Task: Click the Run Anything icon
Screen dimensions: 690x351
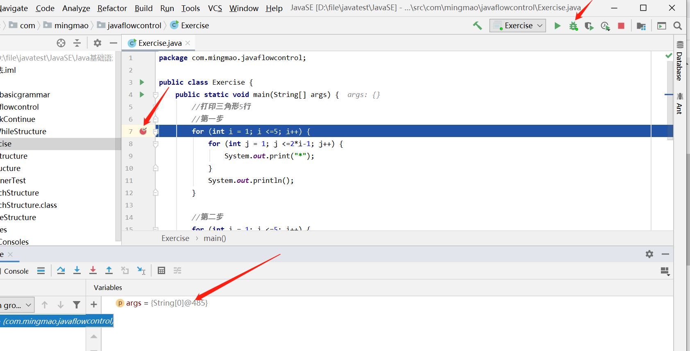Action: click(x=662, y=26)
